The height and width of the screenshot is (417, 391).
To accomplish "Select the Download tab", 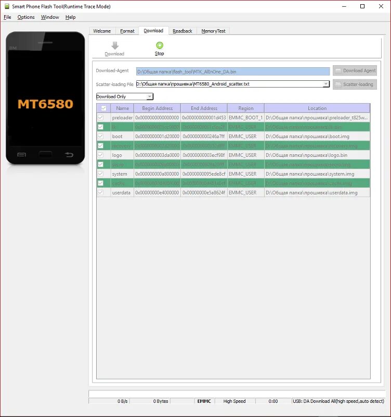I will pyautogui.click(x=153, y=31).
